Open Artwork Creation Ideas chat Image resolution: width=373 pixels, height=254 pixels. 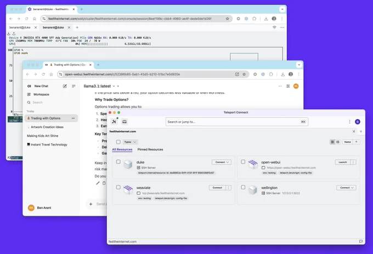(47, 127)
